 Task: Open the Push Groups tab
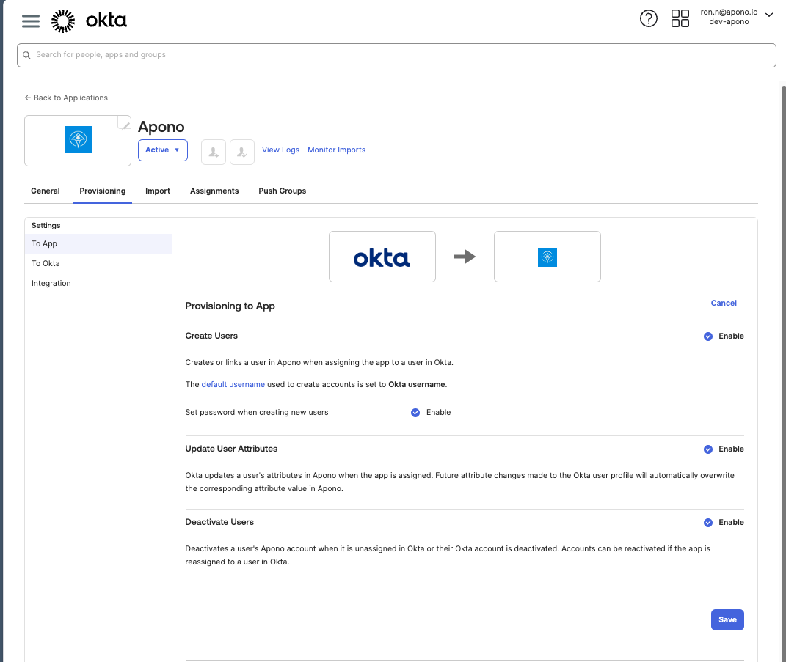[x=282, y=191]
